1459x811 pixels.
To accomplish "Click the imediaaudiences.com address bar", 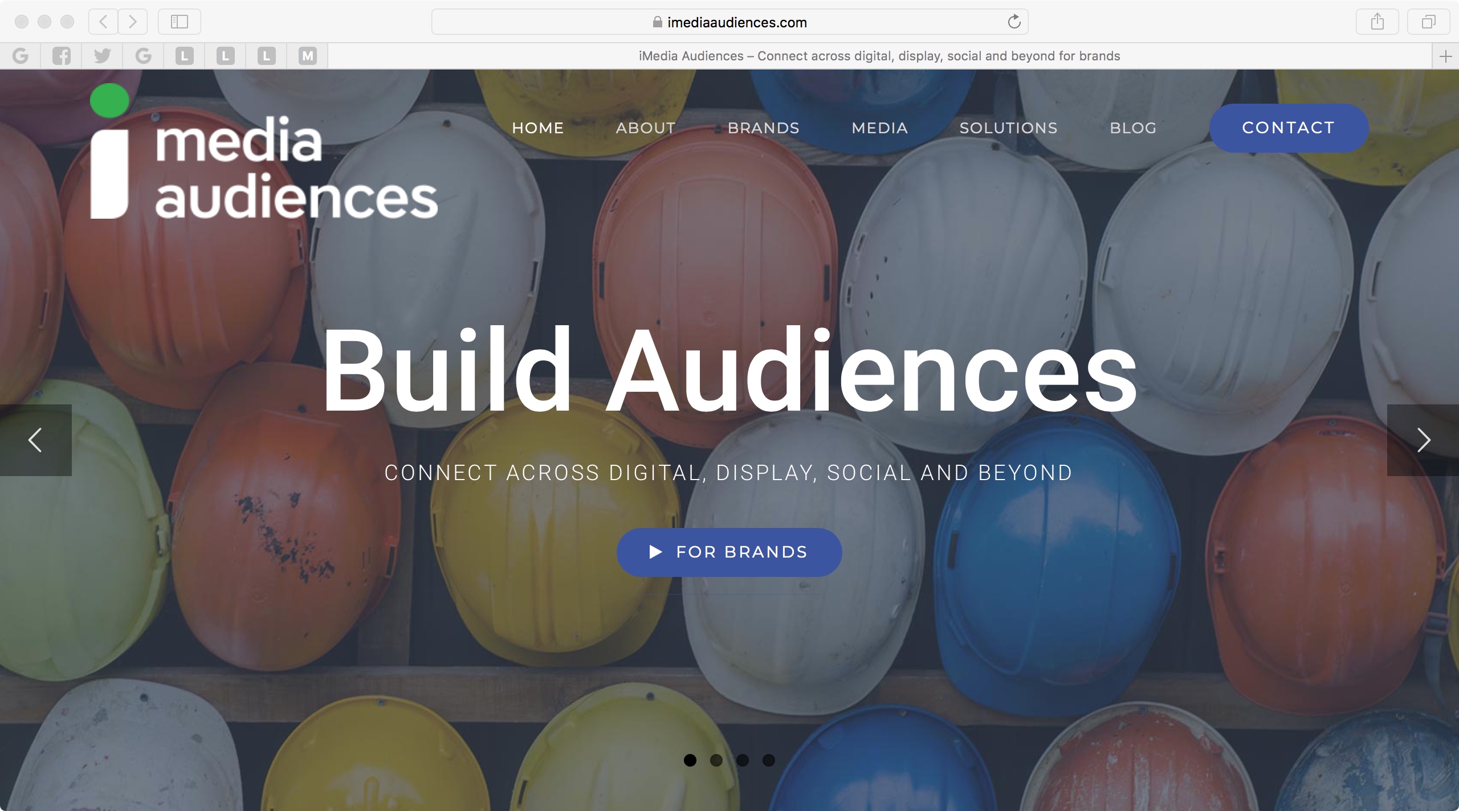I will click(x=729, y=22).
